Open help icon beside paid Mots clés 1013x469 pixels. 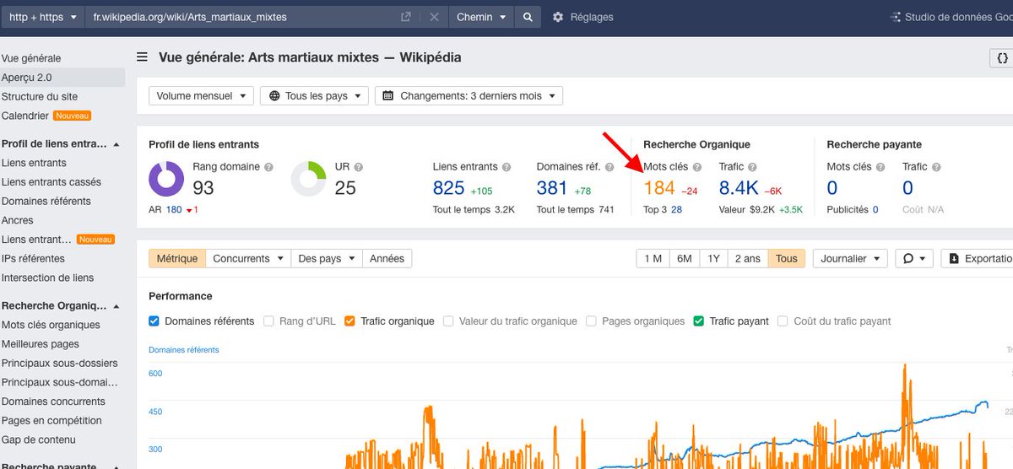[x=880, y=167]
